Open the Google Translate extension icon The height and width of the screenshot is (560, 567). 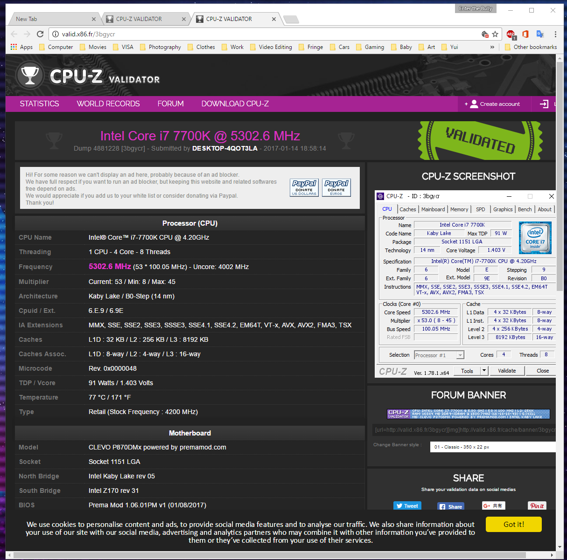[x=540, y=34]
